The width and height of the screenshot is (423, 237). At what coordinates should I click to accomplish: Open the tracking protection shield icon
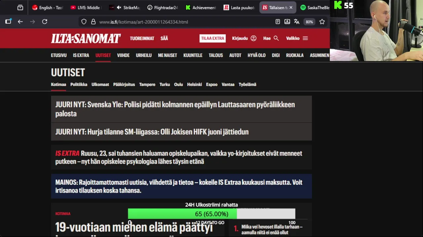pos(84,22)
